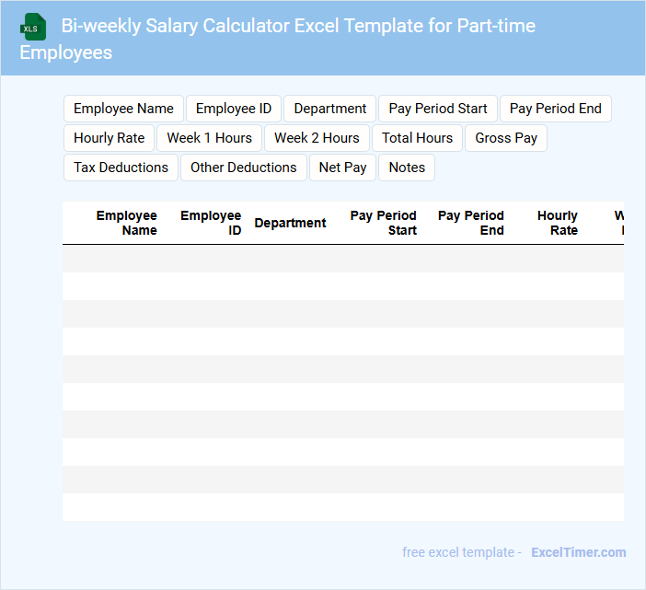Click the free excel template footer text
Viewport: 646px width, 590px height.
pos(462,552)
